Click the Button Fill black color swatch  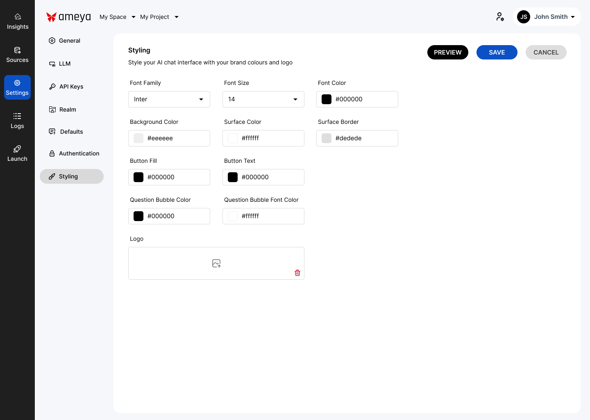click(x=138, y=177)
